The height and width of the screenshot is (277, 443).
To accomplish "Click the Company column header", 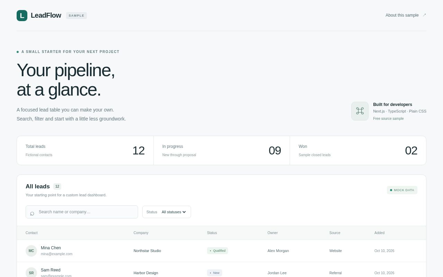I will 141,233.
